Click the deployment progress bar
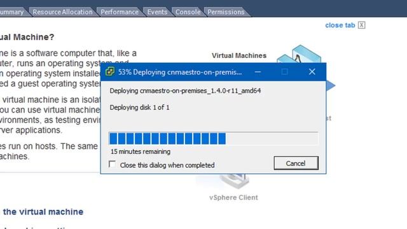The image size is (407, 229). coord(214,138)
